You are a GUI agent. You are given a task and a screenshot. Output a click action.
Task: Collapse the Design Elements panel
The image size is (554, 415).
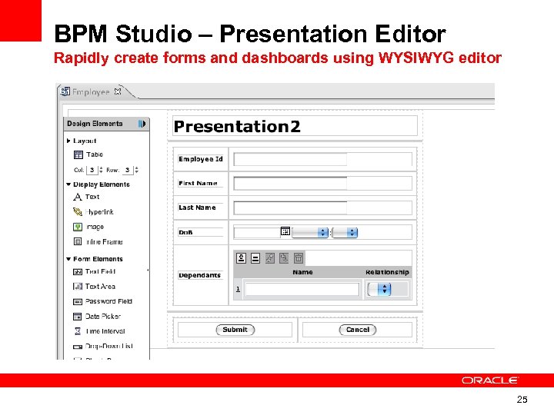click(x=142, y=124)
